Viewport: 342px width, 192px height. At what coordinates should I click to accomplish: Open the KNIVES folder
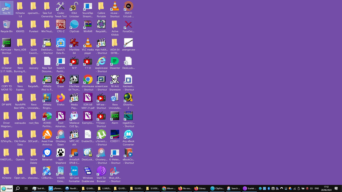point(20,26)
